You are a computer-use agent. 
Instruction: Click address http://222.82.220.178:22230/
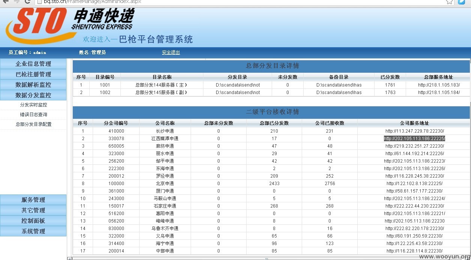point(414,229)
